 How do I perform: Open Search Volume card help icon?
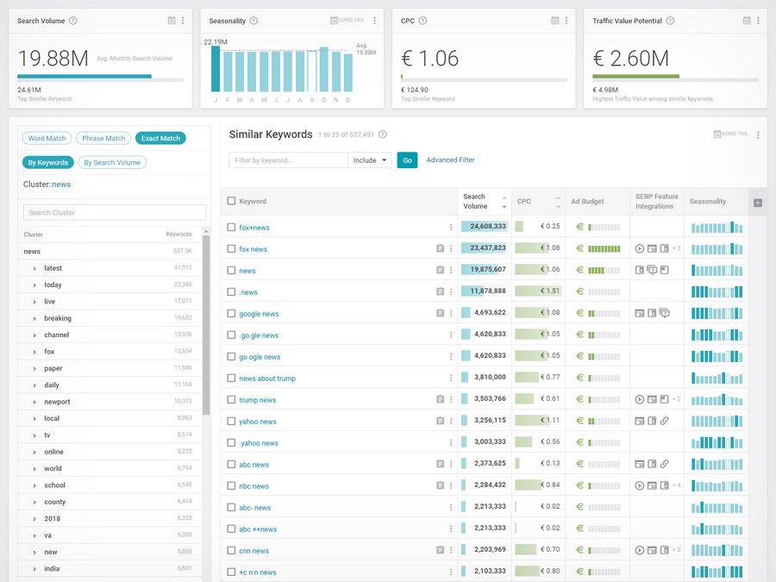click(72, 21)
